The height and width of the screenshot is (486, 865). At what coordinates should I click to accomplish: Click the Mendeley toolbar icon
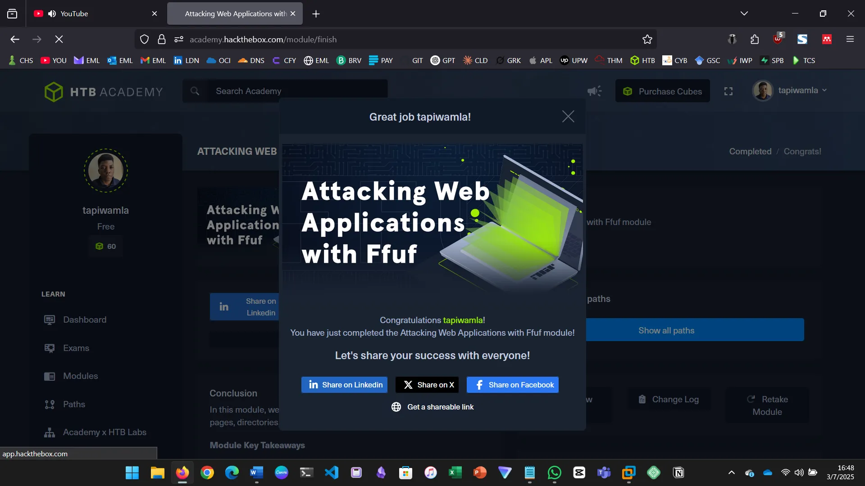[826, 39]
